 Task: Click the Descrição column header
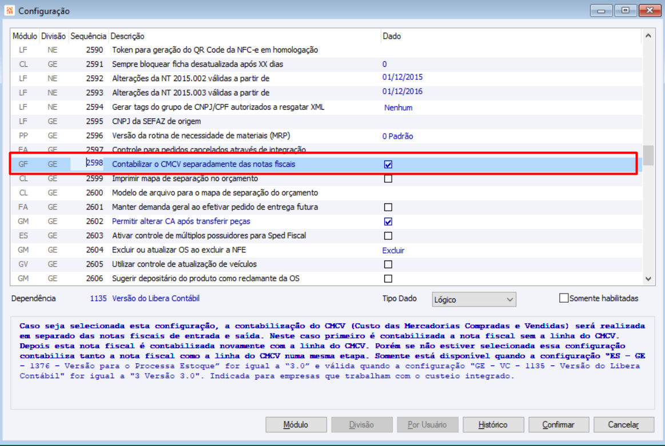coord(245,36)
